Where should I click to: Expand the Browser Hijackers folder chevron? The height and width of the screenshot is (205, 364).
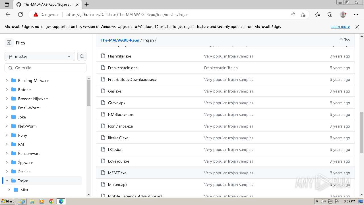pyautogui.click(x=7, y=99)
